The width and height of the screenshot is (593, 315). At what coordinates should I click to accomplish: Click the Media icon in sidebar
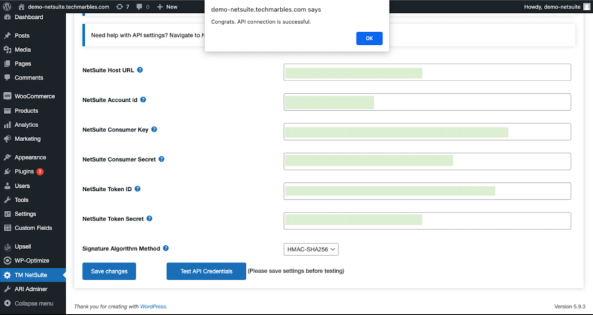pos(7,50)
